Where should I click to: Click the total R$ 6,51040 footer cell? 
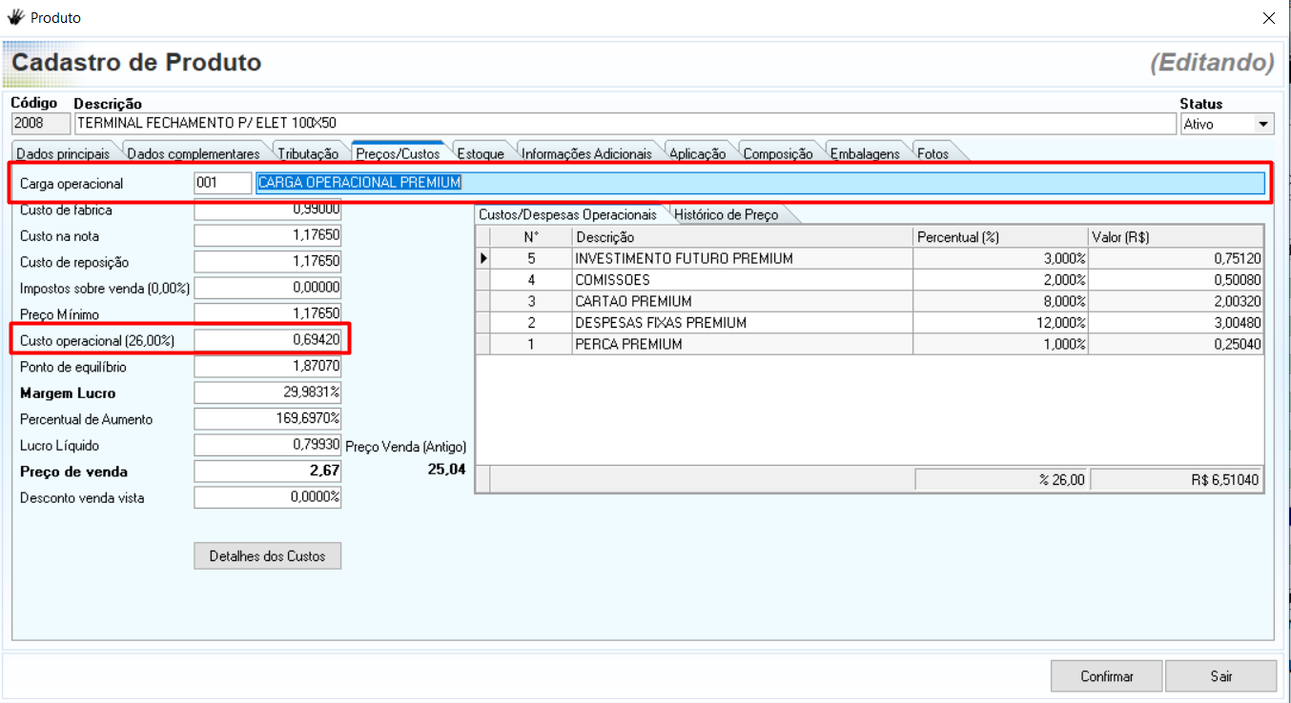click(x=1177, y=480)
